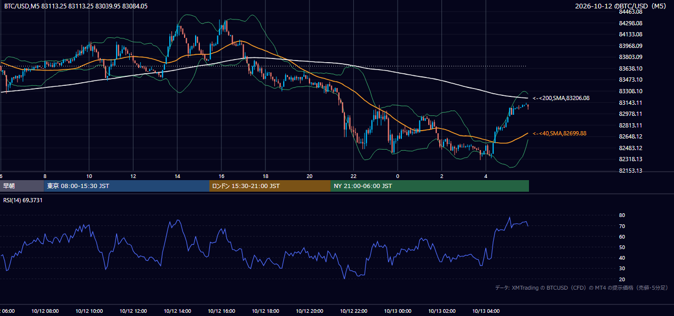Click the RSI(14) 69.3731 indicator label
This screenshot has width=674, height=316.
(x=23, y=200)
